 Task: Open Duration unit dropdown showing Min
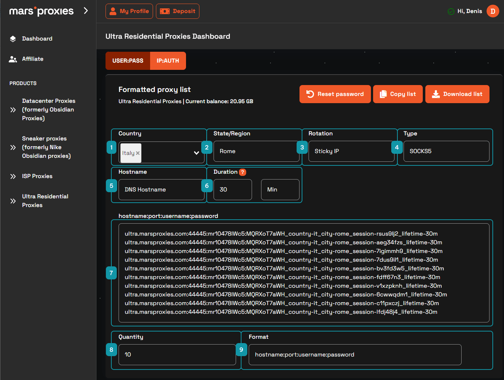pyautogui.click(x=280, y=190)
